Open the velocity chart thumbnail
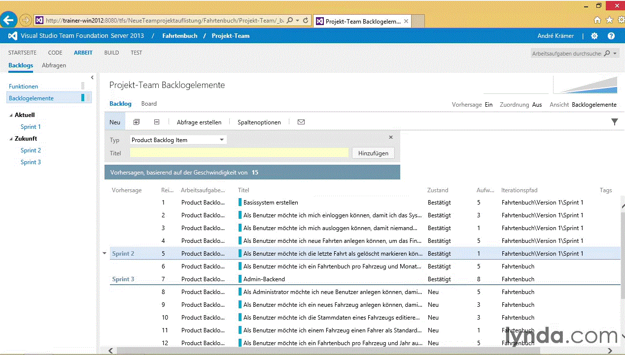Screen dimensions: 625x355 tap(516, 85)
